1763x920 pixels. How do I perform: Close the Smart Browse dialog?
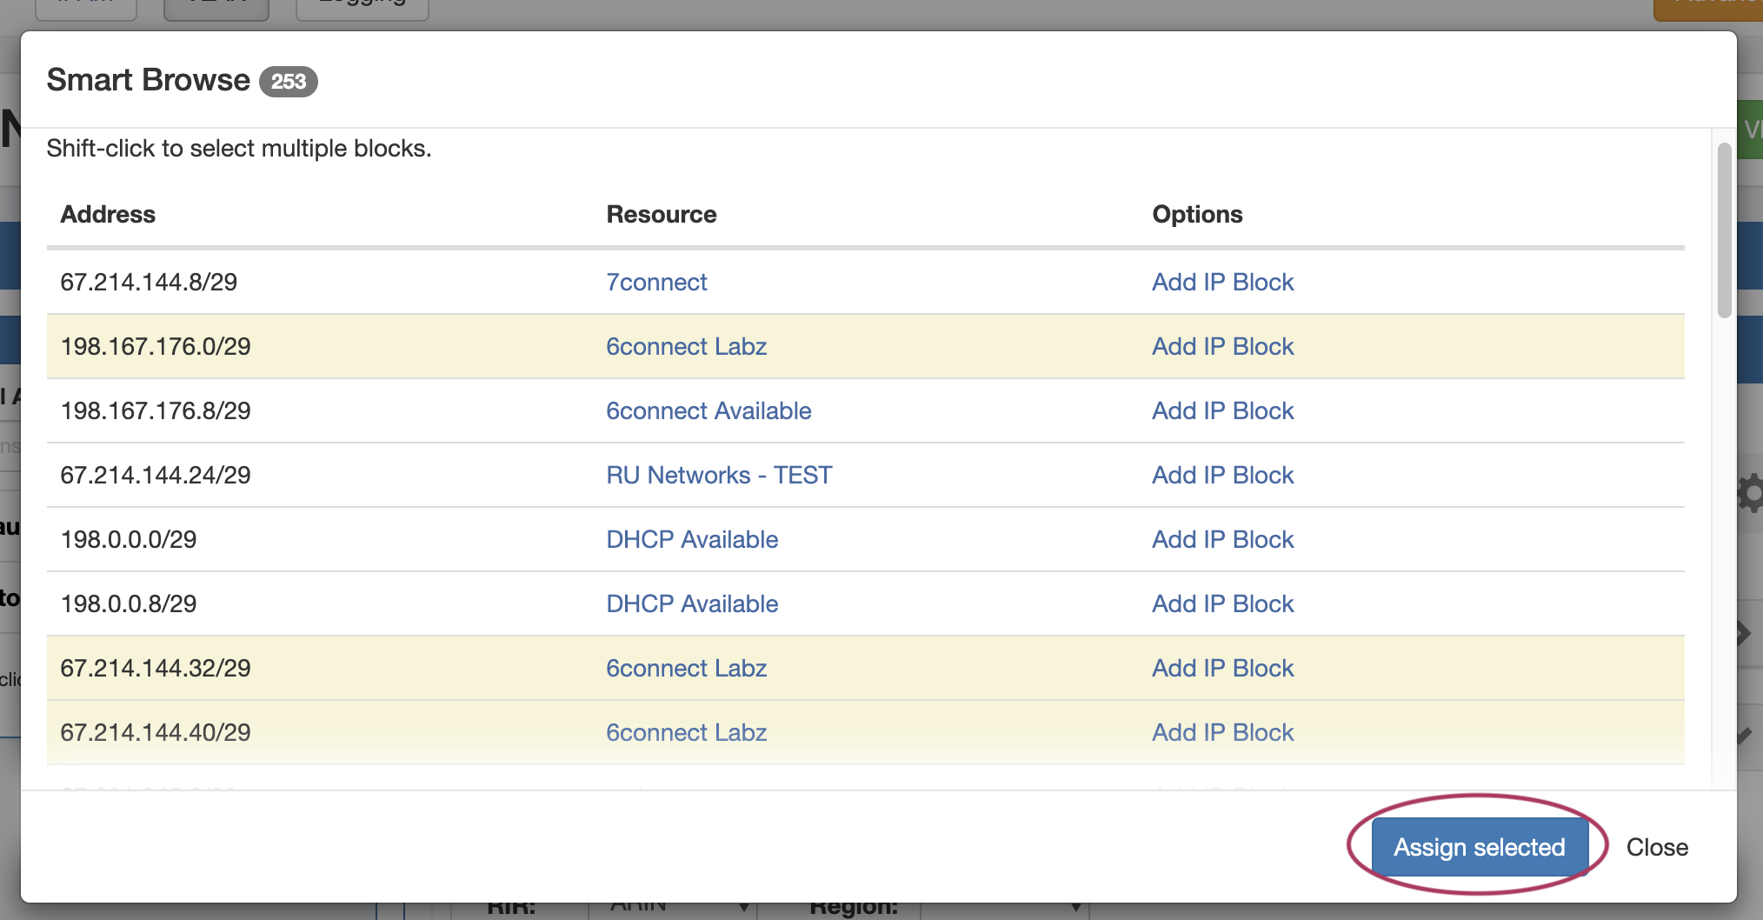pyautogui.click(x=1656, y=847)
